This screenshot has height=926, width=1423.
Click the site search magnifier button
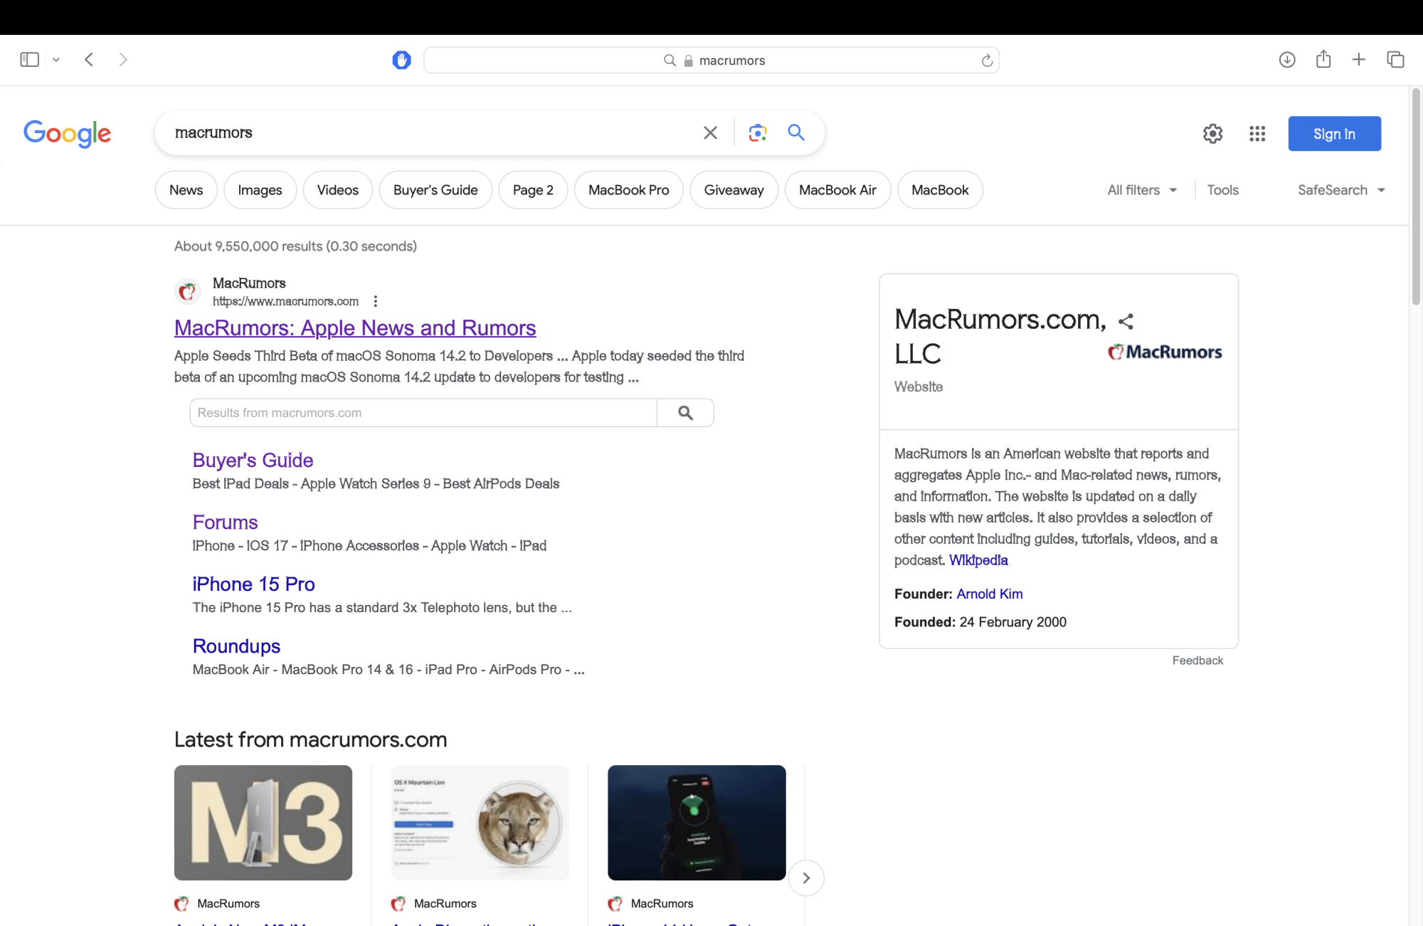tap(685, 413)
